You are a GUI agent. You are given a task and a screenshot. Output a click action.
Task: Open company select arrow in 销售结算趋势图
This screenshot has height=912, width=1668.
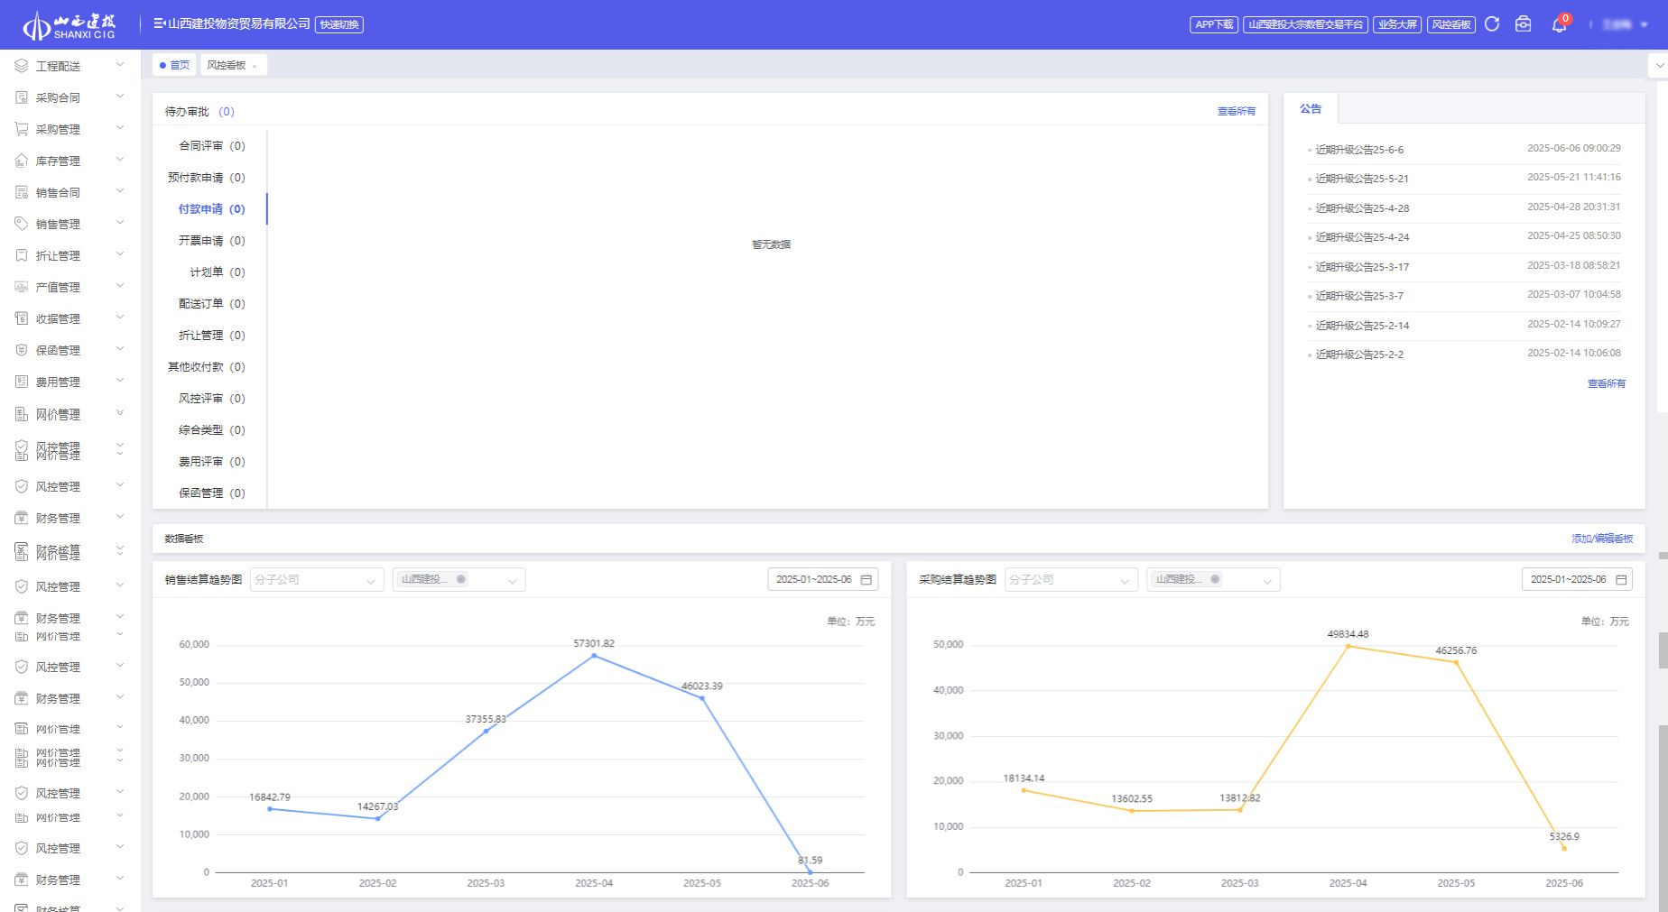click(x=512, y=581)
